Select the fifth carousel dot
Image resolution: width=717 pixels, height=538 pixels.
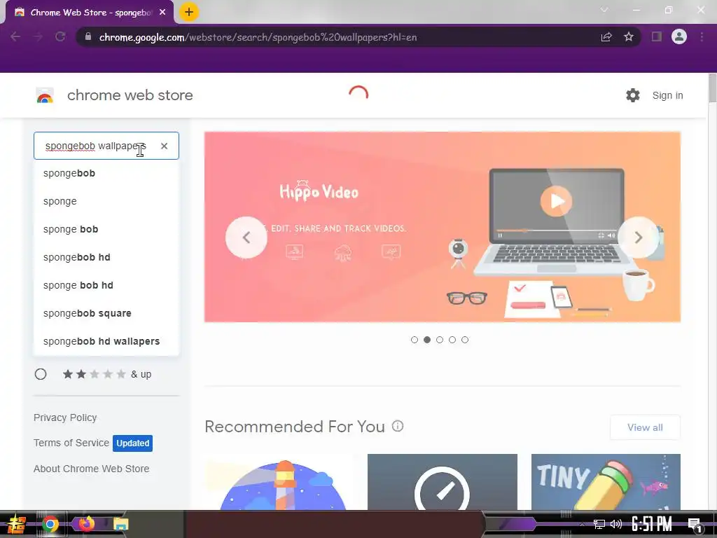tap(465, 340)
